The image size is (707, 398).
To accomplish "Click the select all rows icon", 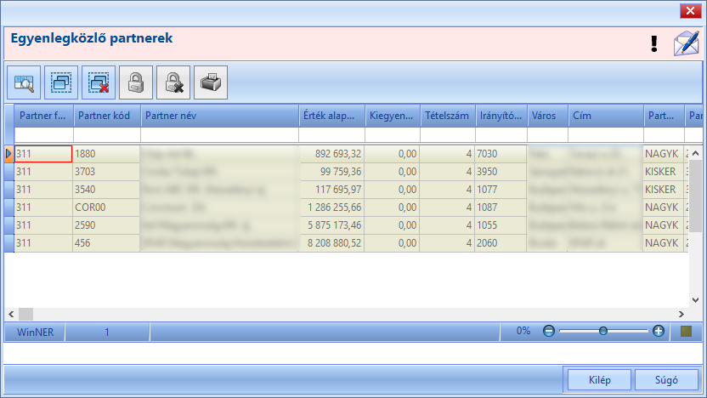I will (x=61, y=82).
